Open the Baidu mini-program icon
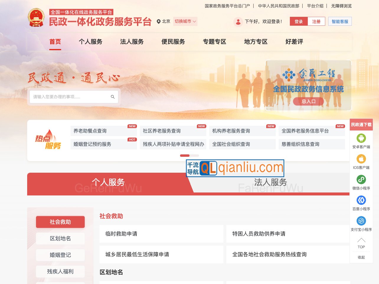This screenshot has height=284, width=379. [x=361, y=200]
